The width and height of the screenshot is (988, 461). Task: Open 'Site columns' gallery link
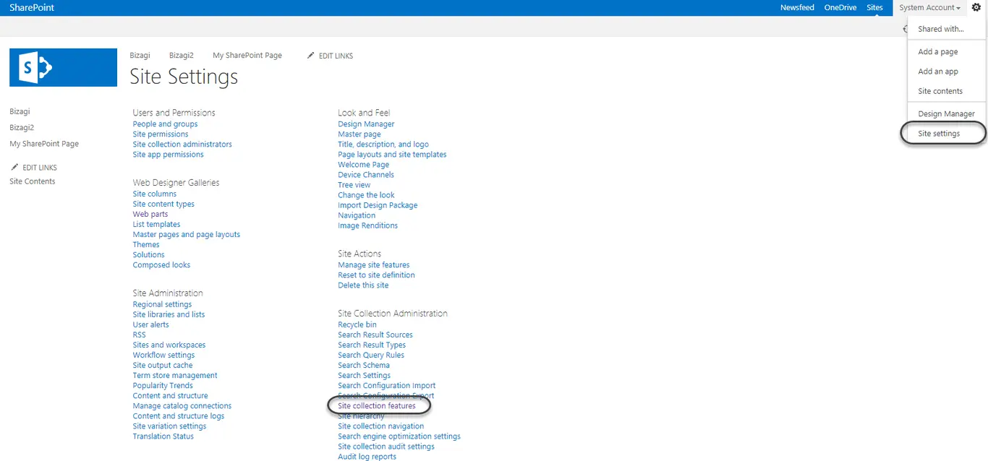[x=155, y=194]
